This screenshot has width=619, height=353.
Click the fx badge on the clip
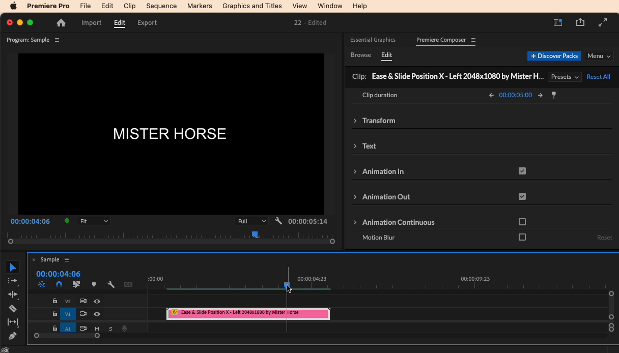(175, 312)
